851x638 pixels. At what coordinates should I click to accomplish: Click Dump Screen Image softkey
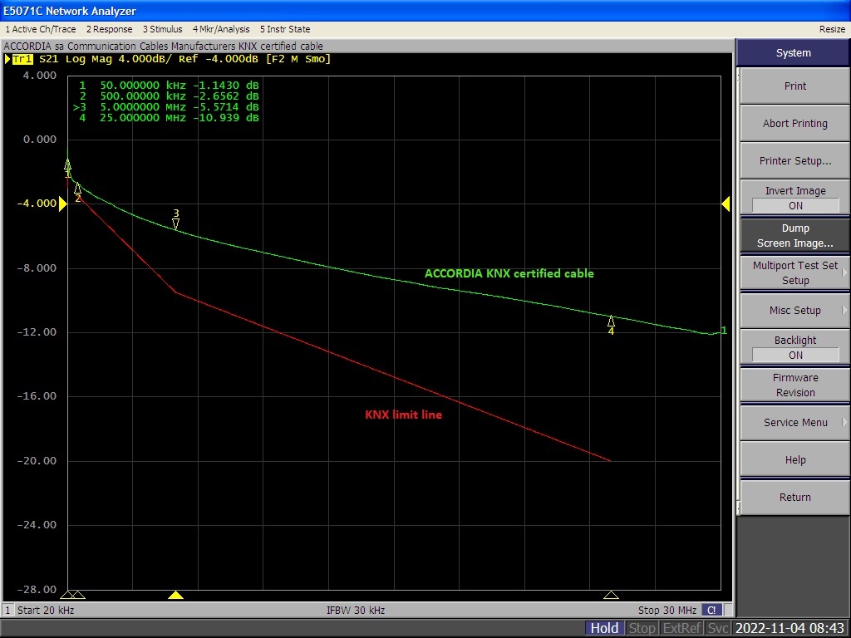pyautogui.click(x=795, y=235)
